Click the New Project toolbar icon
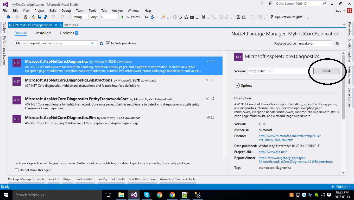 pyautogui.click(x=25, y=17)
